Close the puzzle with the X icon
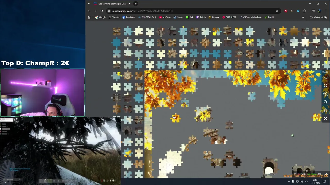Viewport: 330px width, 185px height. pos(325,118)
